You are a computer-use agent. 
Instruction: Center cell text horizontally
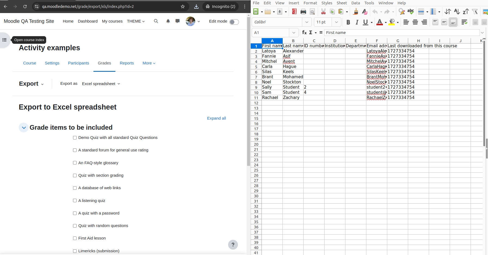point(415,22)
